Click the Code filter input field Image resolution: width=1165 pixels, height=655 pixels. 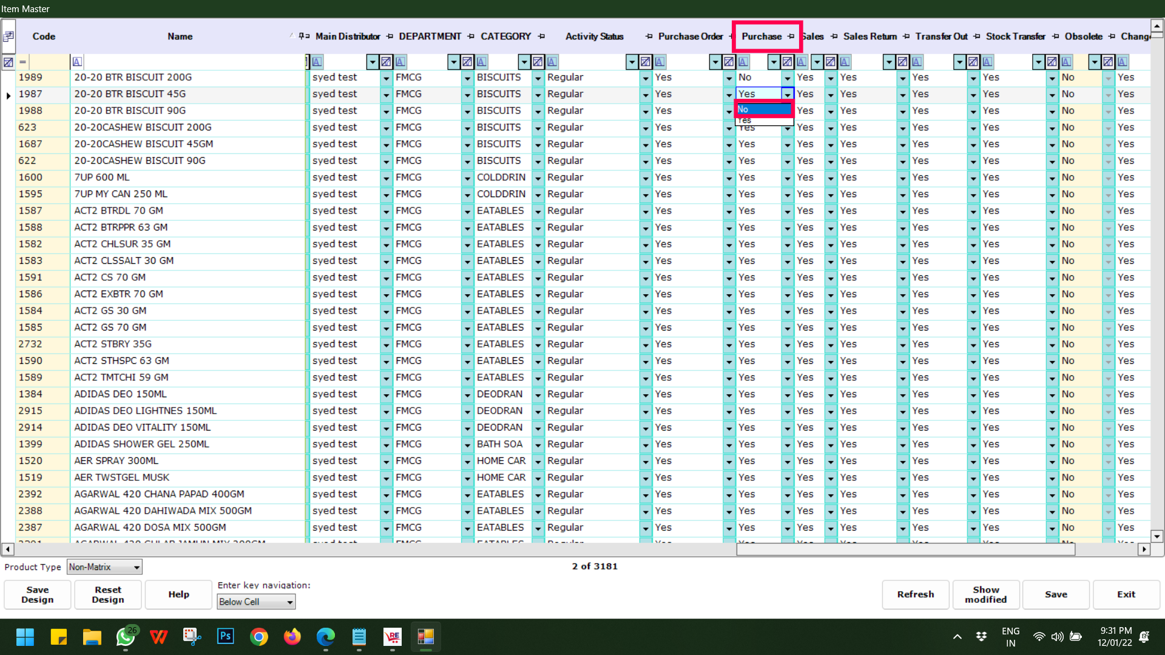(49, 62)
